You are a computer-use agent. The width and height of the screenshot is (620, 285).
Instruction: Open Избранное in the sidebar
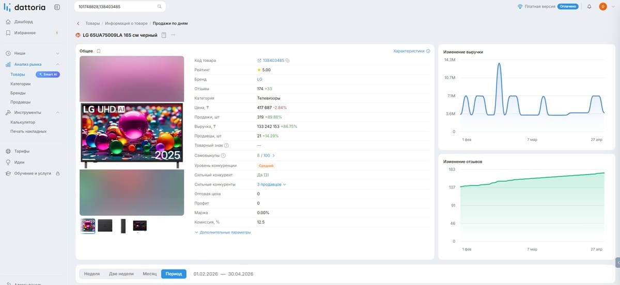click(25, 32)
